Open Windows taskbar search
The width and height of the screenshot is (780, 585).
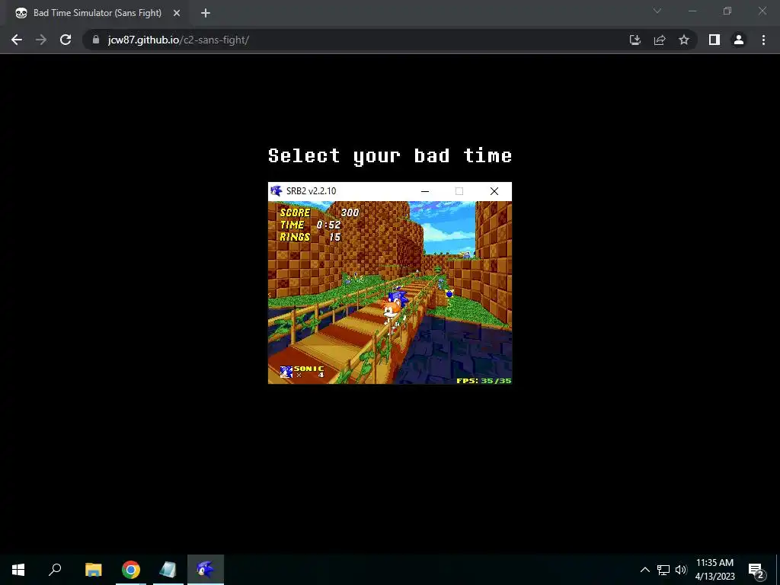tap(55, 570)
